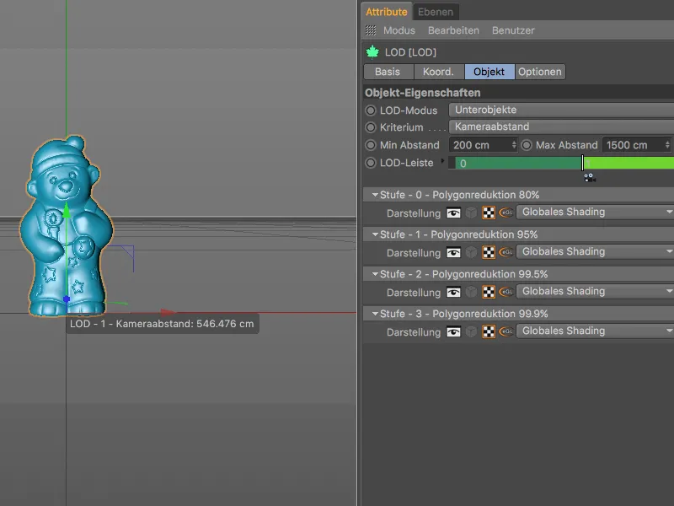The image size is (674, 506).
Task: Toggle Stufe 2 eye visibility icon
Action: [453, 292]
